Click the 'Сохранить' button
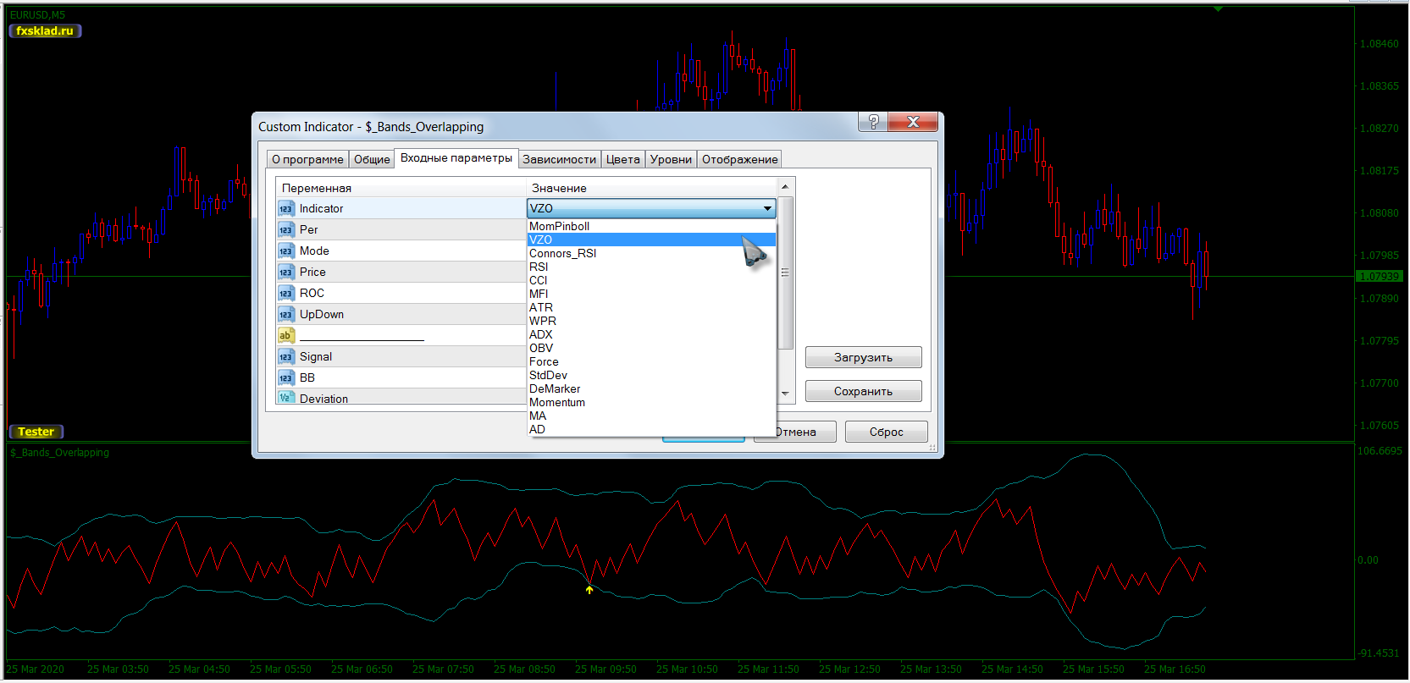The height and width of the screenshot is (683, 1410). (864, 391)
